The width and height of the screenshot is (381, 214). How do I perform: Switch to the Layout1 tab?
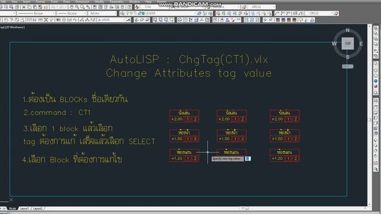point(24,209)
